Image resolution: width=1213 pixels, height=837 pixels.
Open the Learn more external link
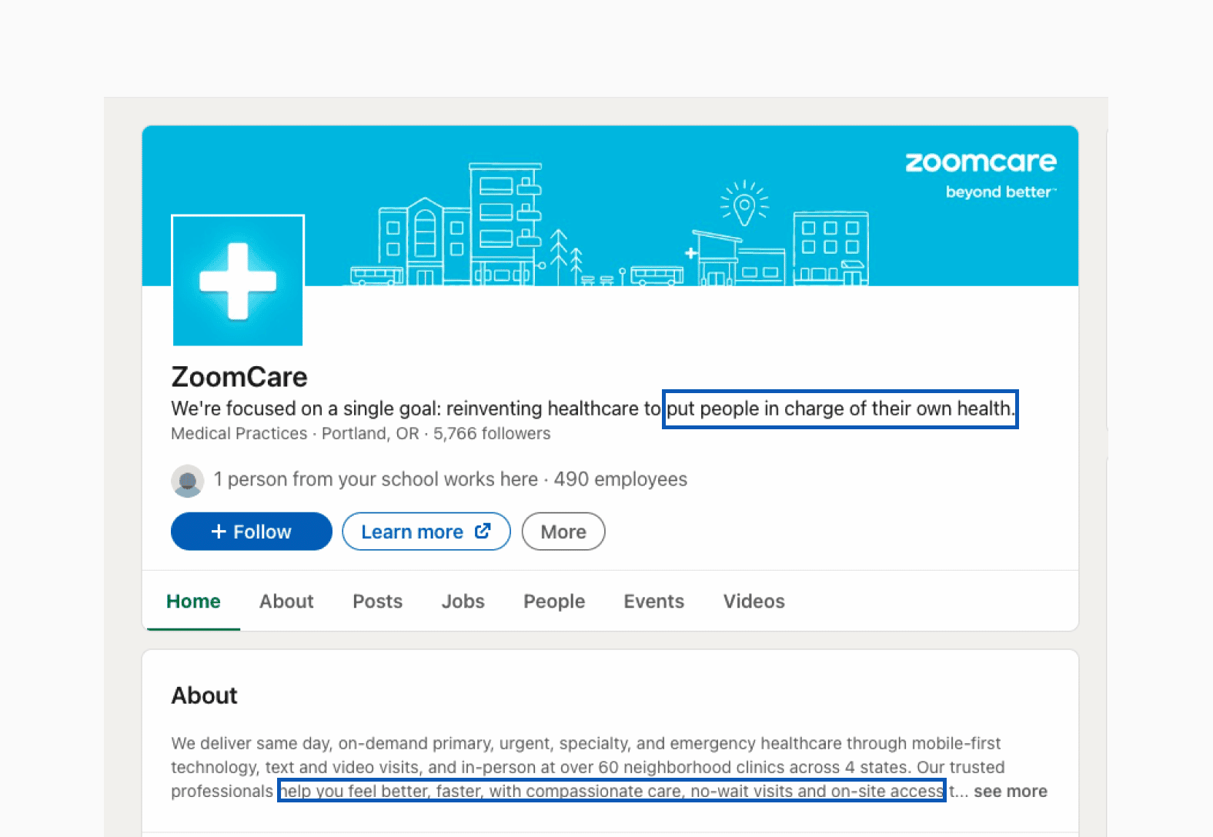(426, 532)
